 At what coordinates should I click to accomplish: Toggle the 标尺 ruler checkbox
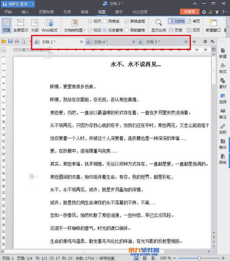[x=90, y=21]
